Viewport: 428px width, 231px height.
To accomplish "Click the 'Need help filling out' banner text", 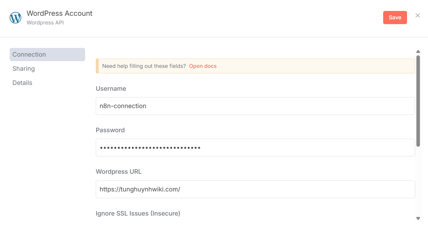I will [144, 66].
